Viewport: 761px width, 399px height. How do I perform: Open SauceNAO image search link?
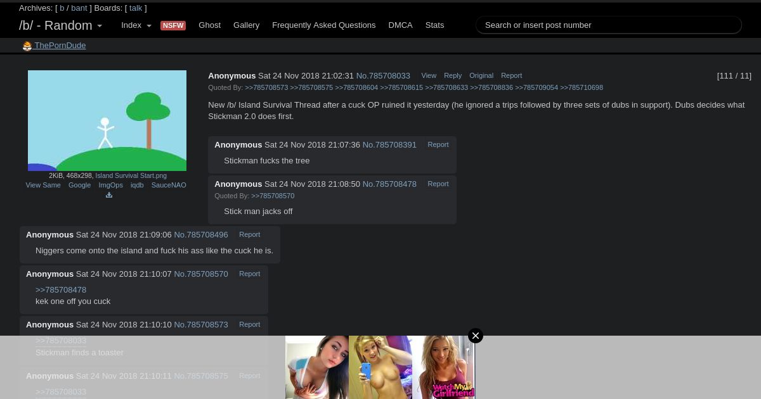[169, 186]
